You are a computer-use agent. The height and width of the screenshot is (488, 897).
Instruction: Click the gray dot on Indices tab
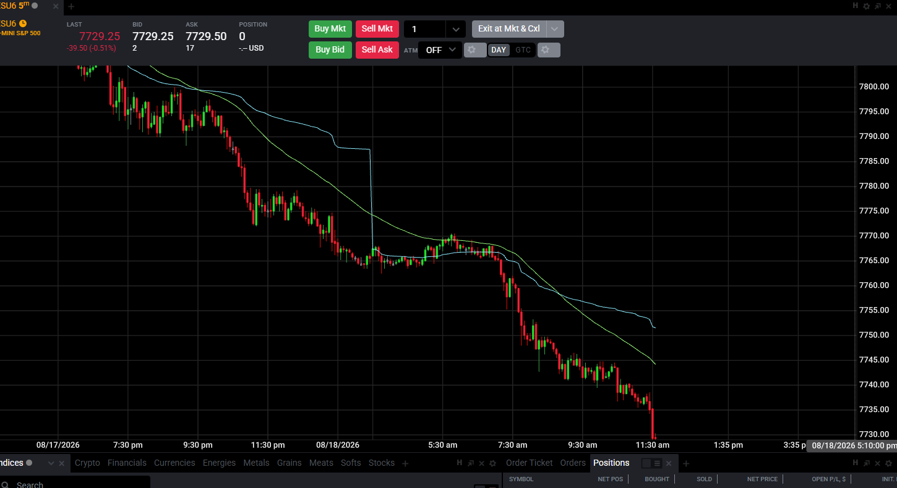(29, 463)
